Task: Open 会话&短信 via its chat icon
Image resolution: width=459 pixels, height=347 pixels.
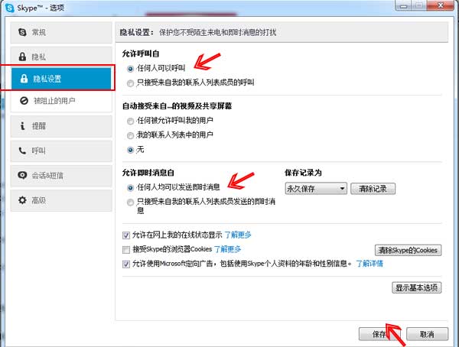Action: coord(24,175)
